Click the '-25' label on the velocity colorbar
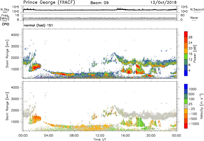The height and width of the screenshot is (141, 204). point(192,109)
